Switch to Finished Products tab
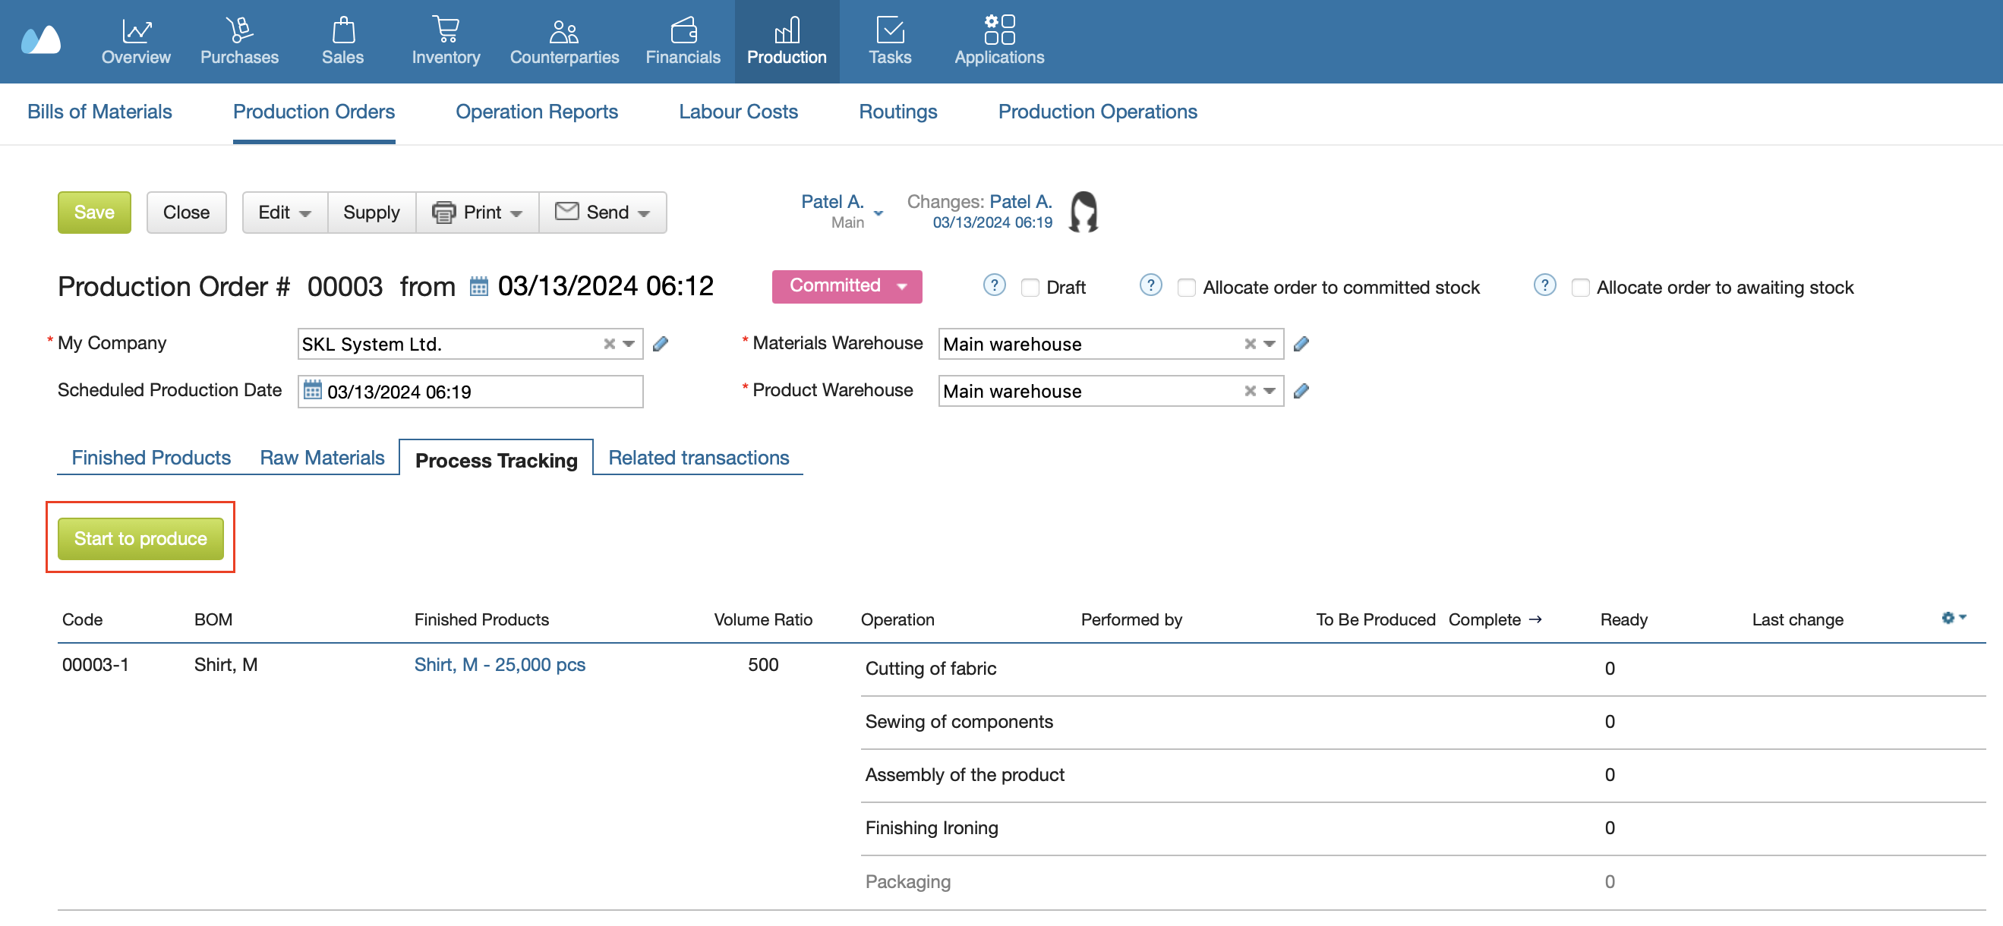The width and height of the screenshot is (2003, 926). click(x=151, y=458)
